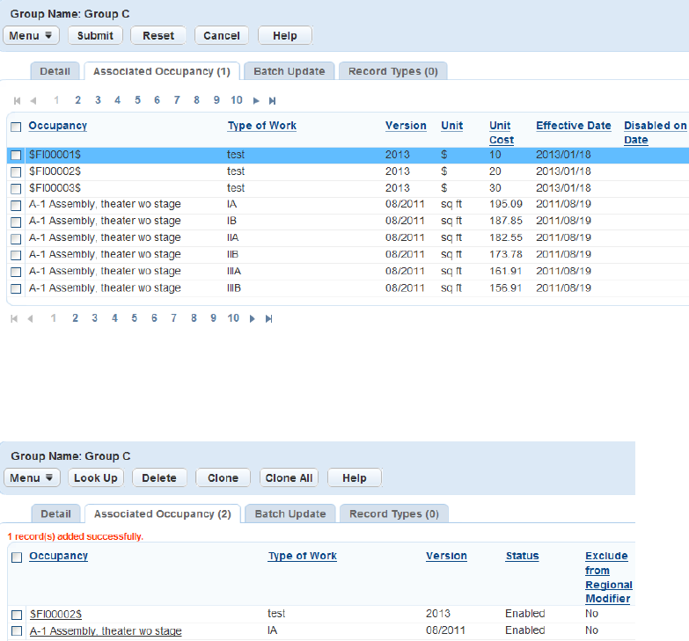Click the Clone button
The height and width of the screenshot is (641, 689).
point(223,477)
